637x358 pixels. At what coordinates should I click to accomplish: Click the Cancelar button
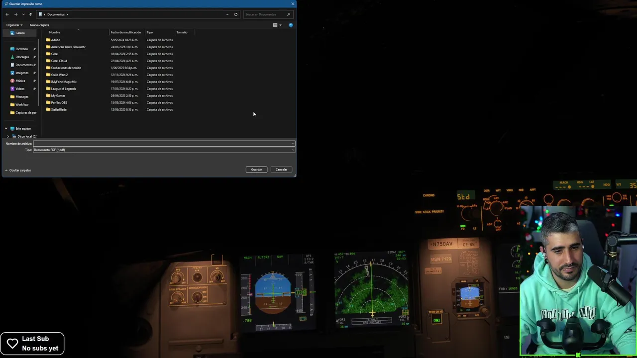[281, 170]
